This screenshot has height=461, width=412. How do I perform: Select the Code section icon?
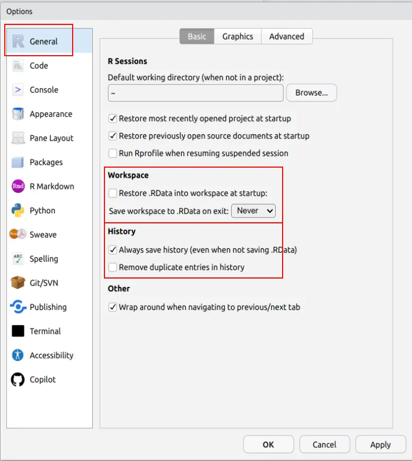coord(18,66)
